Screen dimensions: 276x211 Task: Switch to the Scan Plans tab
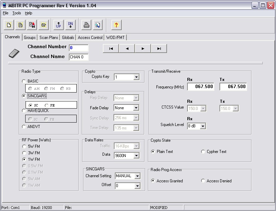tap(49, 38)
